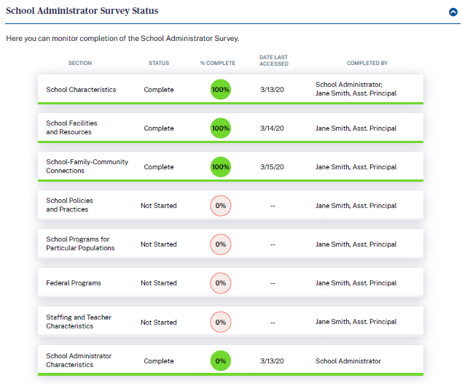
Task: Select the Federal Programs row
Action: (74, 283)
